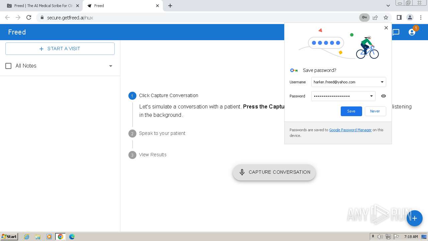Open Microsoft Edge from taskbar

click(x=72, y=237)
